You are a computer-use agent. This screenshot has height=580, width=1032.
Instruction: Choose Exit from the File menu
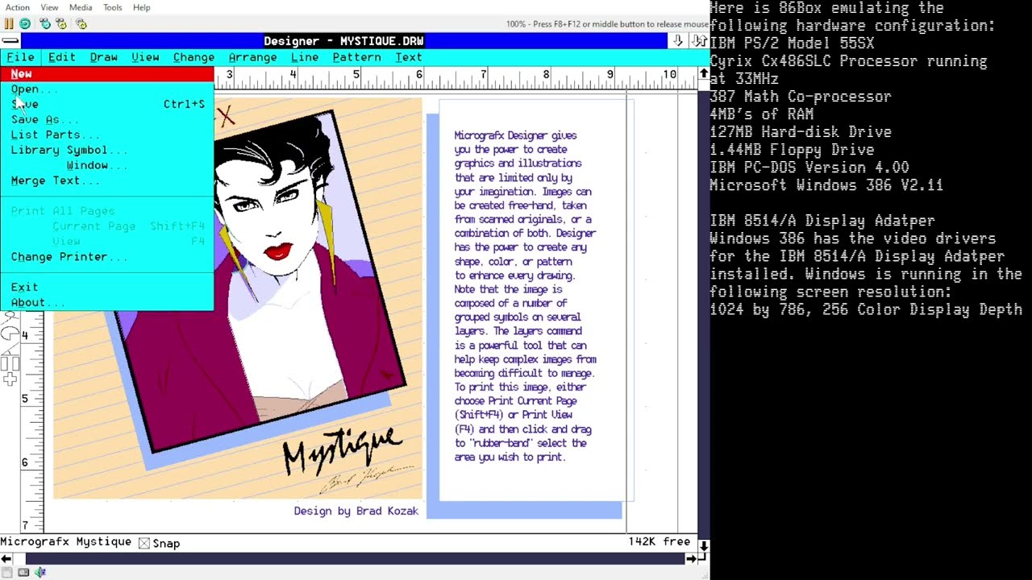point(106,288)
